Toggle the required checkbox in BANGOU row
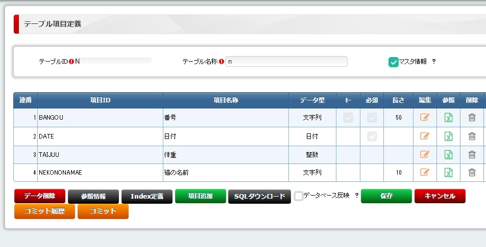Viewport: 486px width, 247px height. [372, 118]
